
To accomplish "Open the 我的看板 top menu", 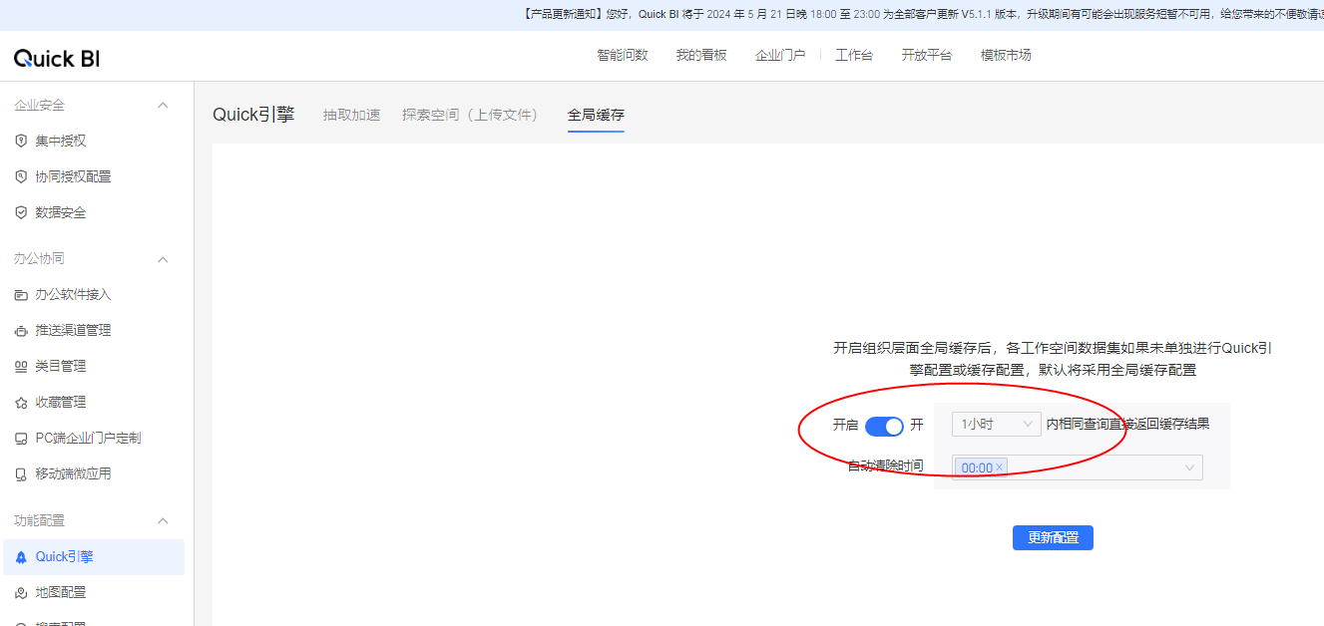I will point(701,55).
